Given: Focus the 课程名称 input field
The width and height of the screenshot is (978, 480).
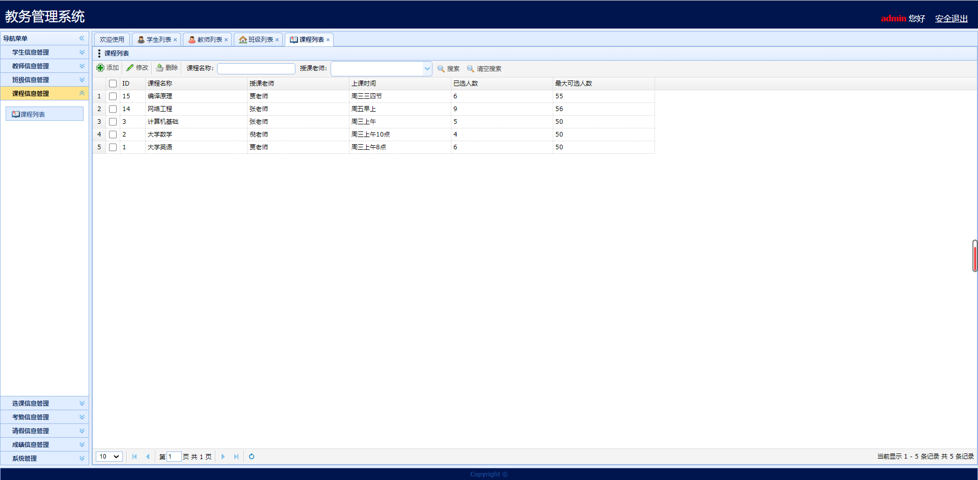Looking at the screenshot, I should coord(256,69).
